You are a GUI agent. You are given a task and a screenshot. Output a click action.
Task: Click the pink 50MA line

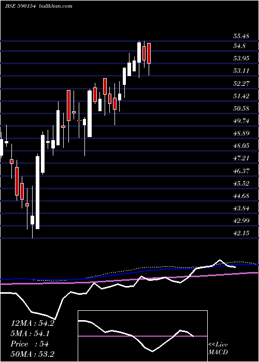(x=129, y=278)
